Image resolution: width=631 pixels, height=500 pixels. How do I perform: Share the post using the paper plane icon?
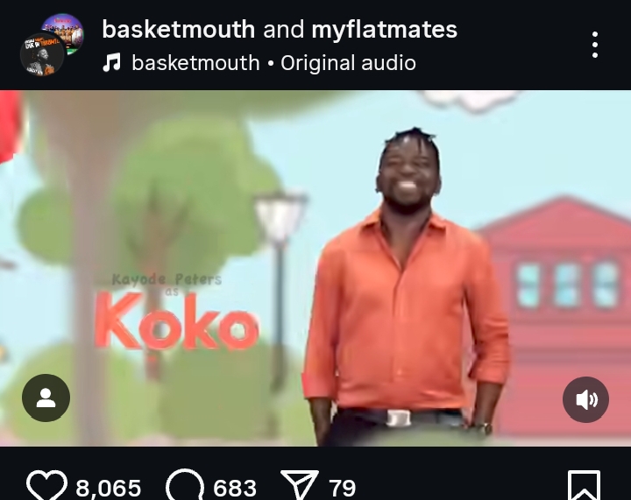[300, 485]
